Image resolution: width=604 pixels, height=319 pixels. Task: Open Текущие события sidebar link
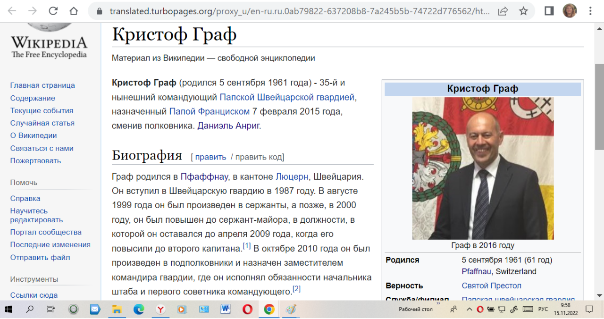point(42,110)
